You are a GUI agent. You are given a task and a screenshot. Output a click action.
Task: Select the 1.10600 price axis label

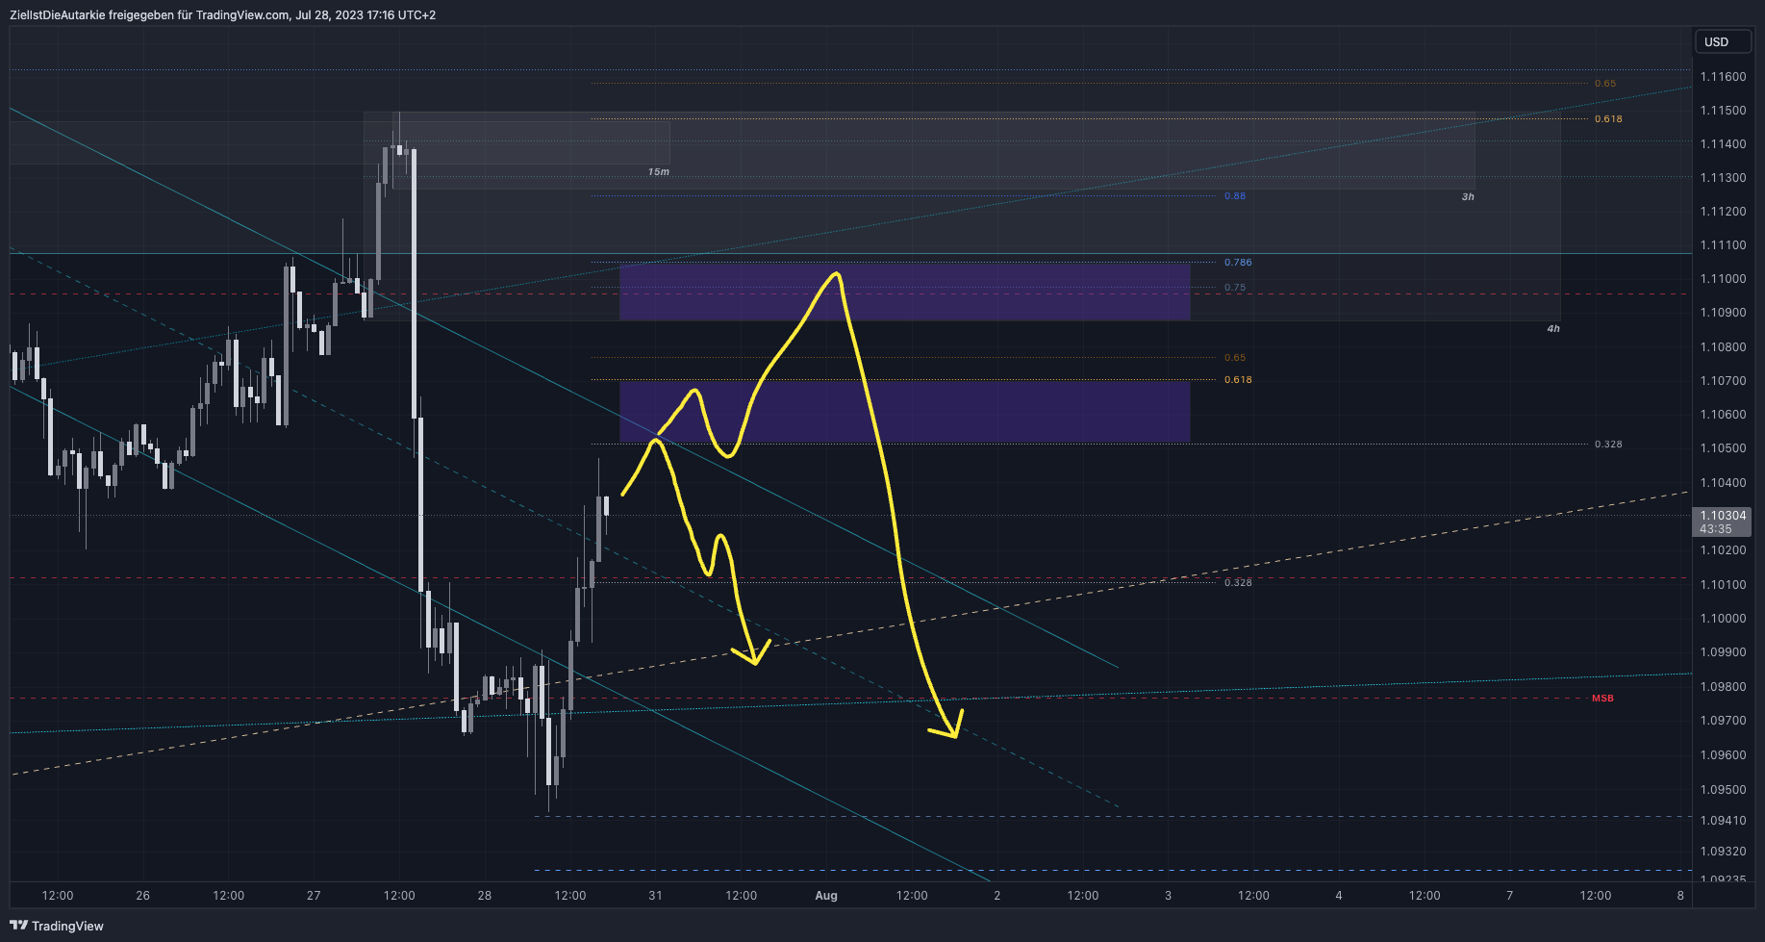tap(1723, 415)
